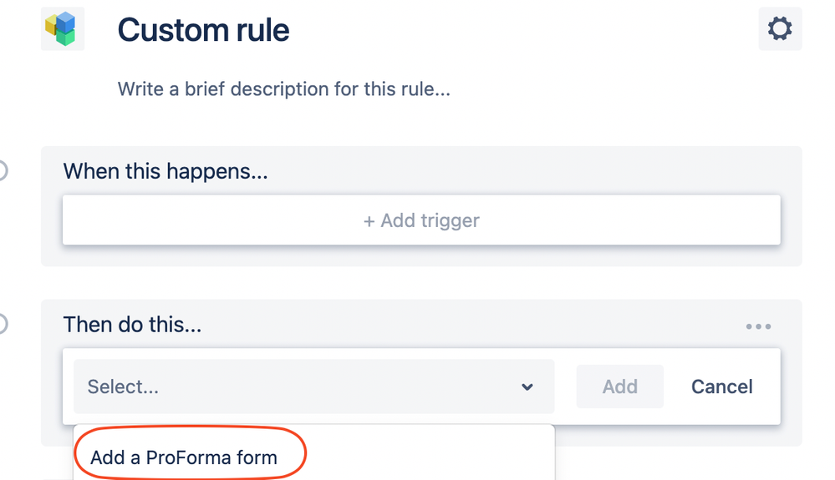Add a trigger to the rule

(x=421, y=220)
